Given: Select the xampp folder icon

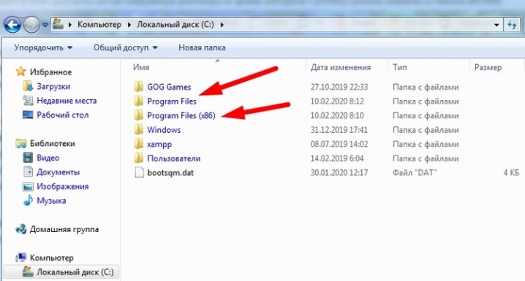Looking at the screenshot, I should [139, 144].
